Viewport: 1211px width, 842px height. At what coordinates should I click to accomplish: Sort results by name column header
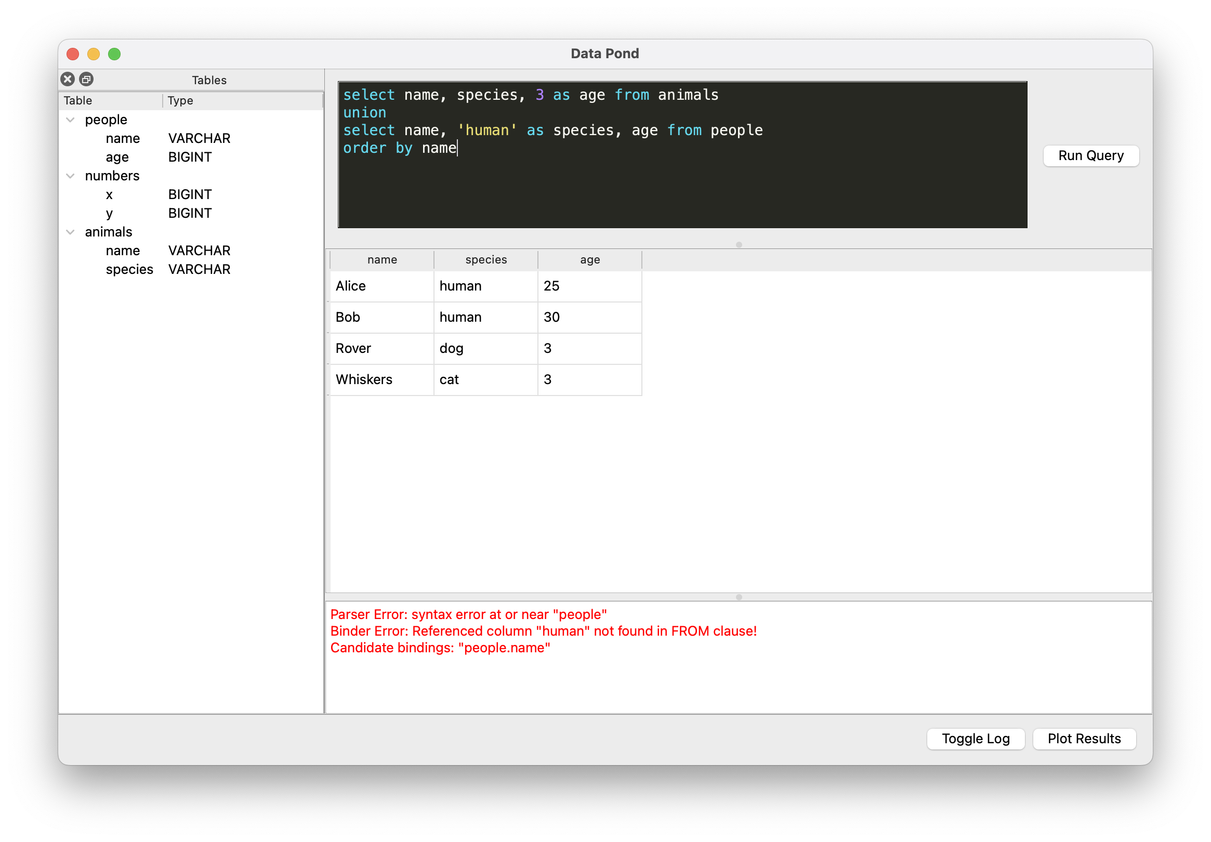pos(382,259)
